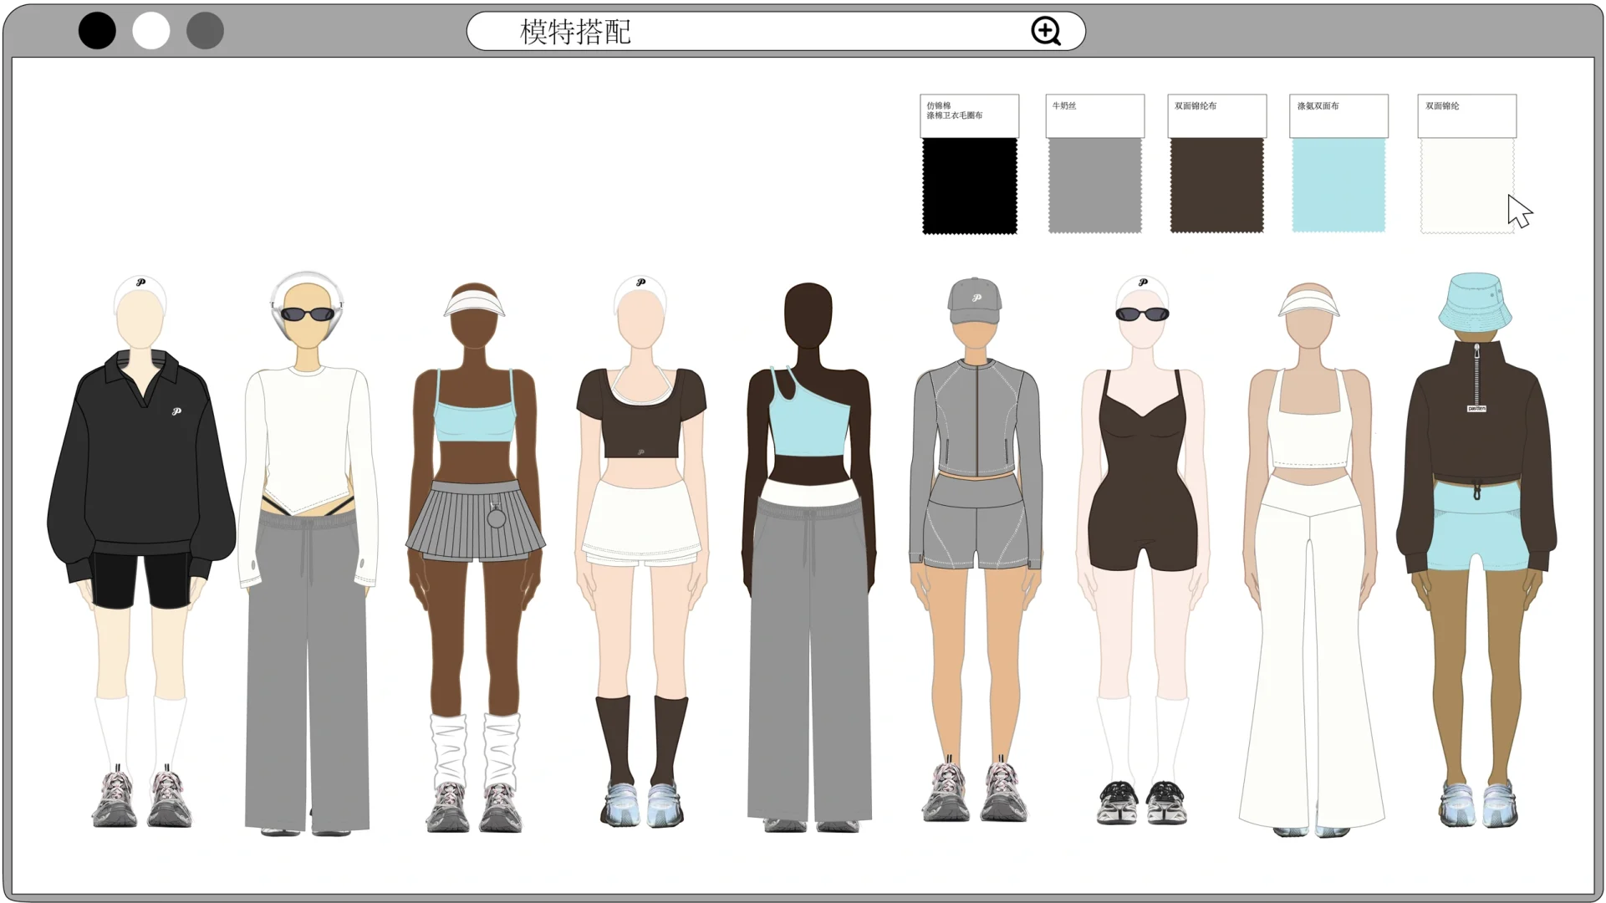This screenshot has width=1606, height=903.
Task: Click the gray baseball cap
Action: [975, 301]
